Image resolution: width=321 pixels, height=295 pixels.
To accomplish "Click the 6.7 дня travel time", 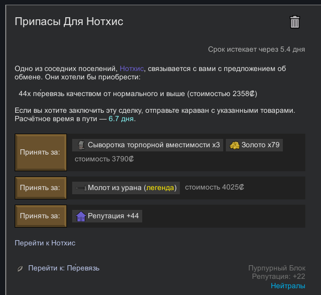I will 121,119.
